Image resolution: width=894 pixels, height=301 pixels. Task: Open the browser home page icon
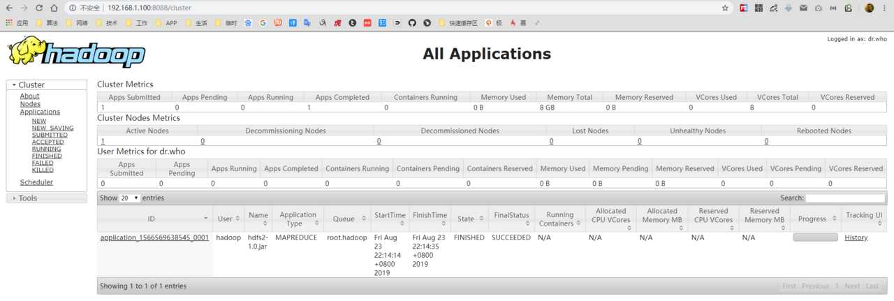coord(54,8)
